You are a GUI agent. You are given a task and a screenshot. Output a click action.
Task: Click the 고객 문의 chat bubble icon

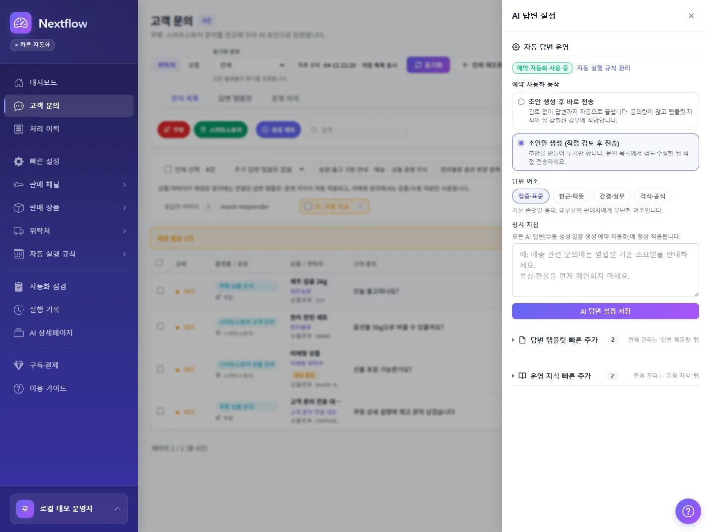(19, 106)
